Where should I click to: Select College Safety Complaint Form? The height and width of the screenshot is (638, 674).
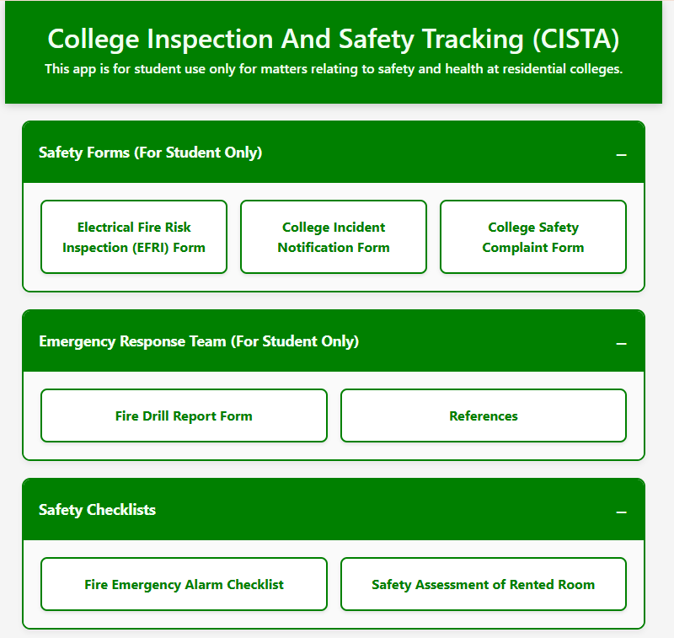point(533,237)
